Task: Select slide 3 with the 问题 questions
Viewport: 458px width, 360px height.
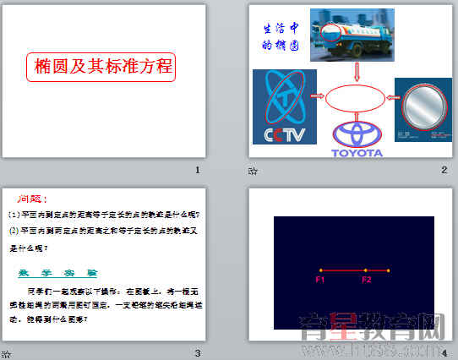Action: 104,265
